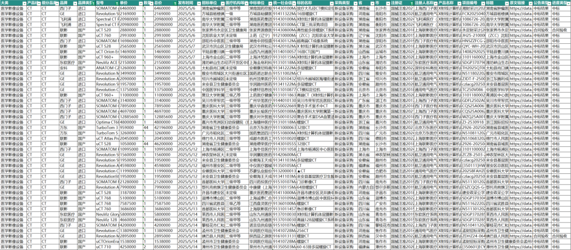Select the 湛江市 city cell
Screen dimensions: 571x250
click(382, 100)
